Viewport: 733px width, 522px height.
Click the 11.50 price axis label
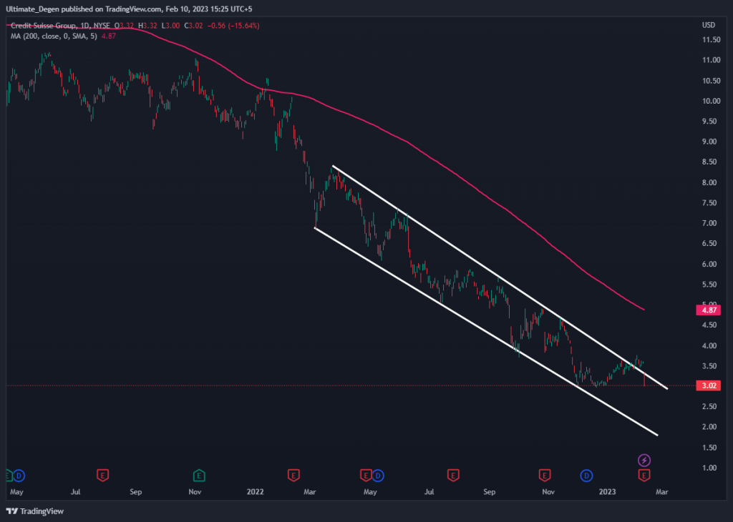tap(711, 40)
